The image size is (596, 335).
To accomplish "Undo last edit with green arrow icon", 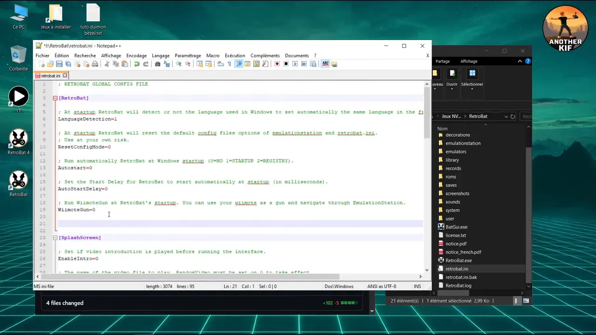I will coord(137,64).
